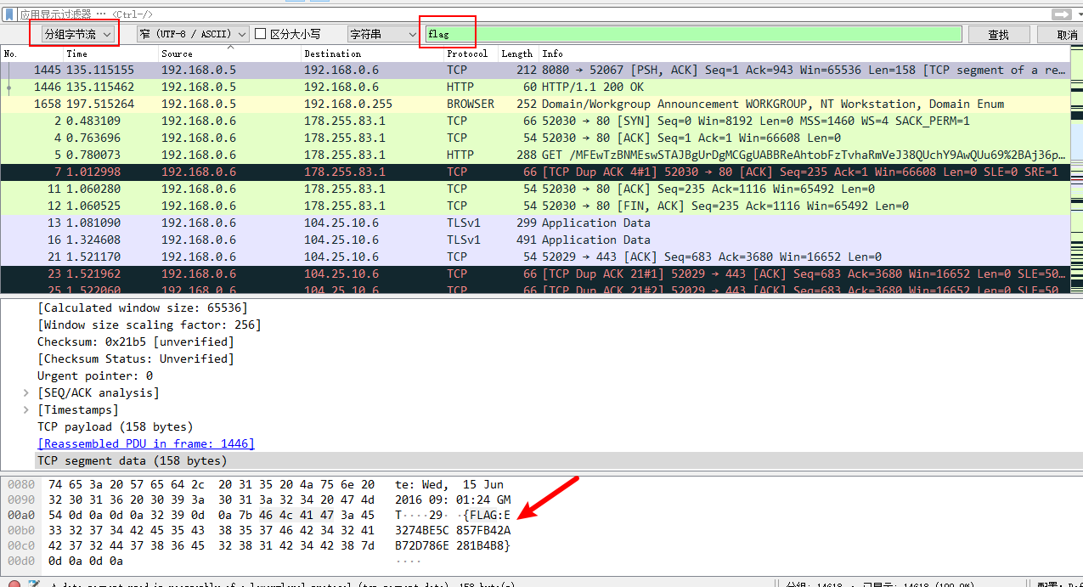Sort by the Length column header
The width and height of the screenshot is (1083, 587).
click(x=516, y=54)
